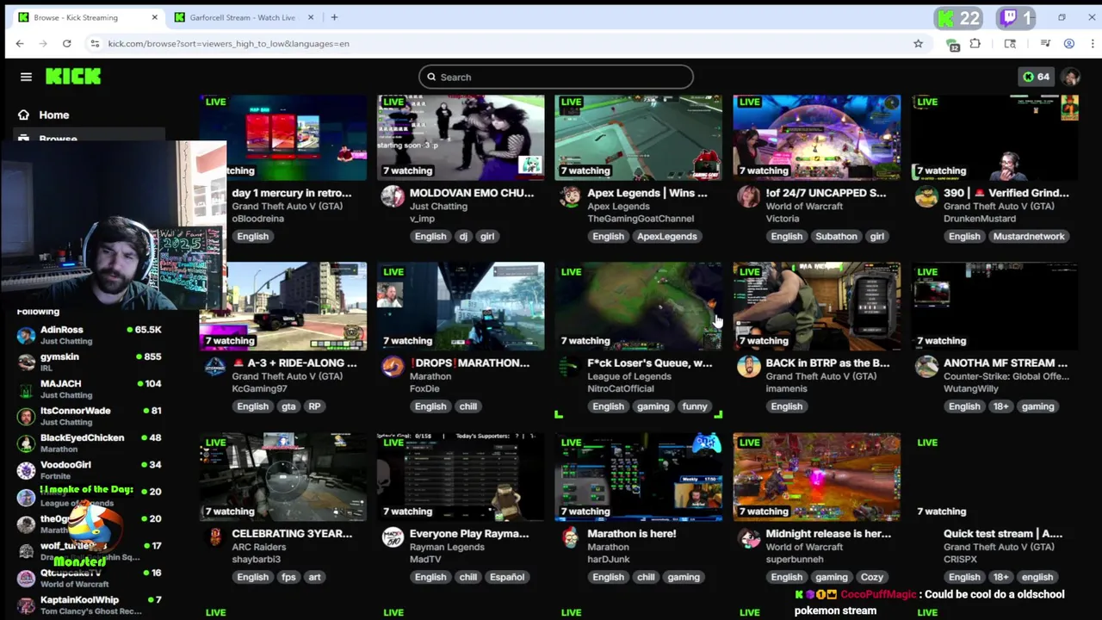Open Everyone Play Rayman stream title
Viewport: 1102px width, 620px height.
click(x=469, y=534)
